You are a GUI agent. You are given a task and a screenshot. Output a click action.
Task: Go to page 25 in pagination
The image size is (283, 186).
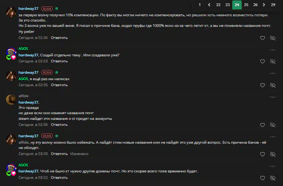pyautogui.click(x=246, y=5)
